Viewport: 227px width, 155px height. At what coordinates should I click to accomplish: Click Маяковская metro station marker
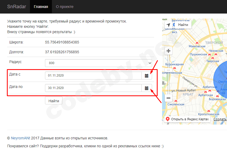pos(197,43)
